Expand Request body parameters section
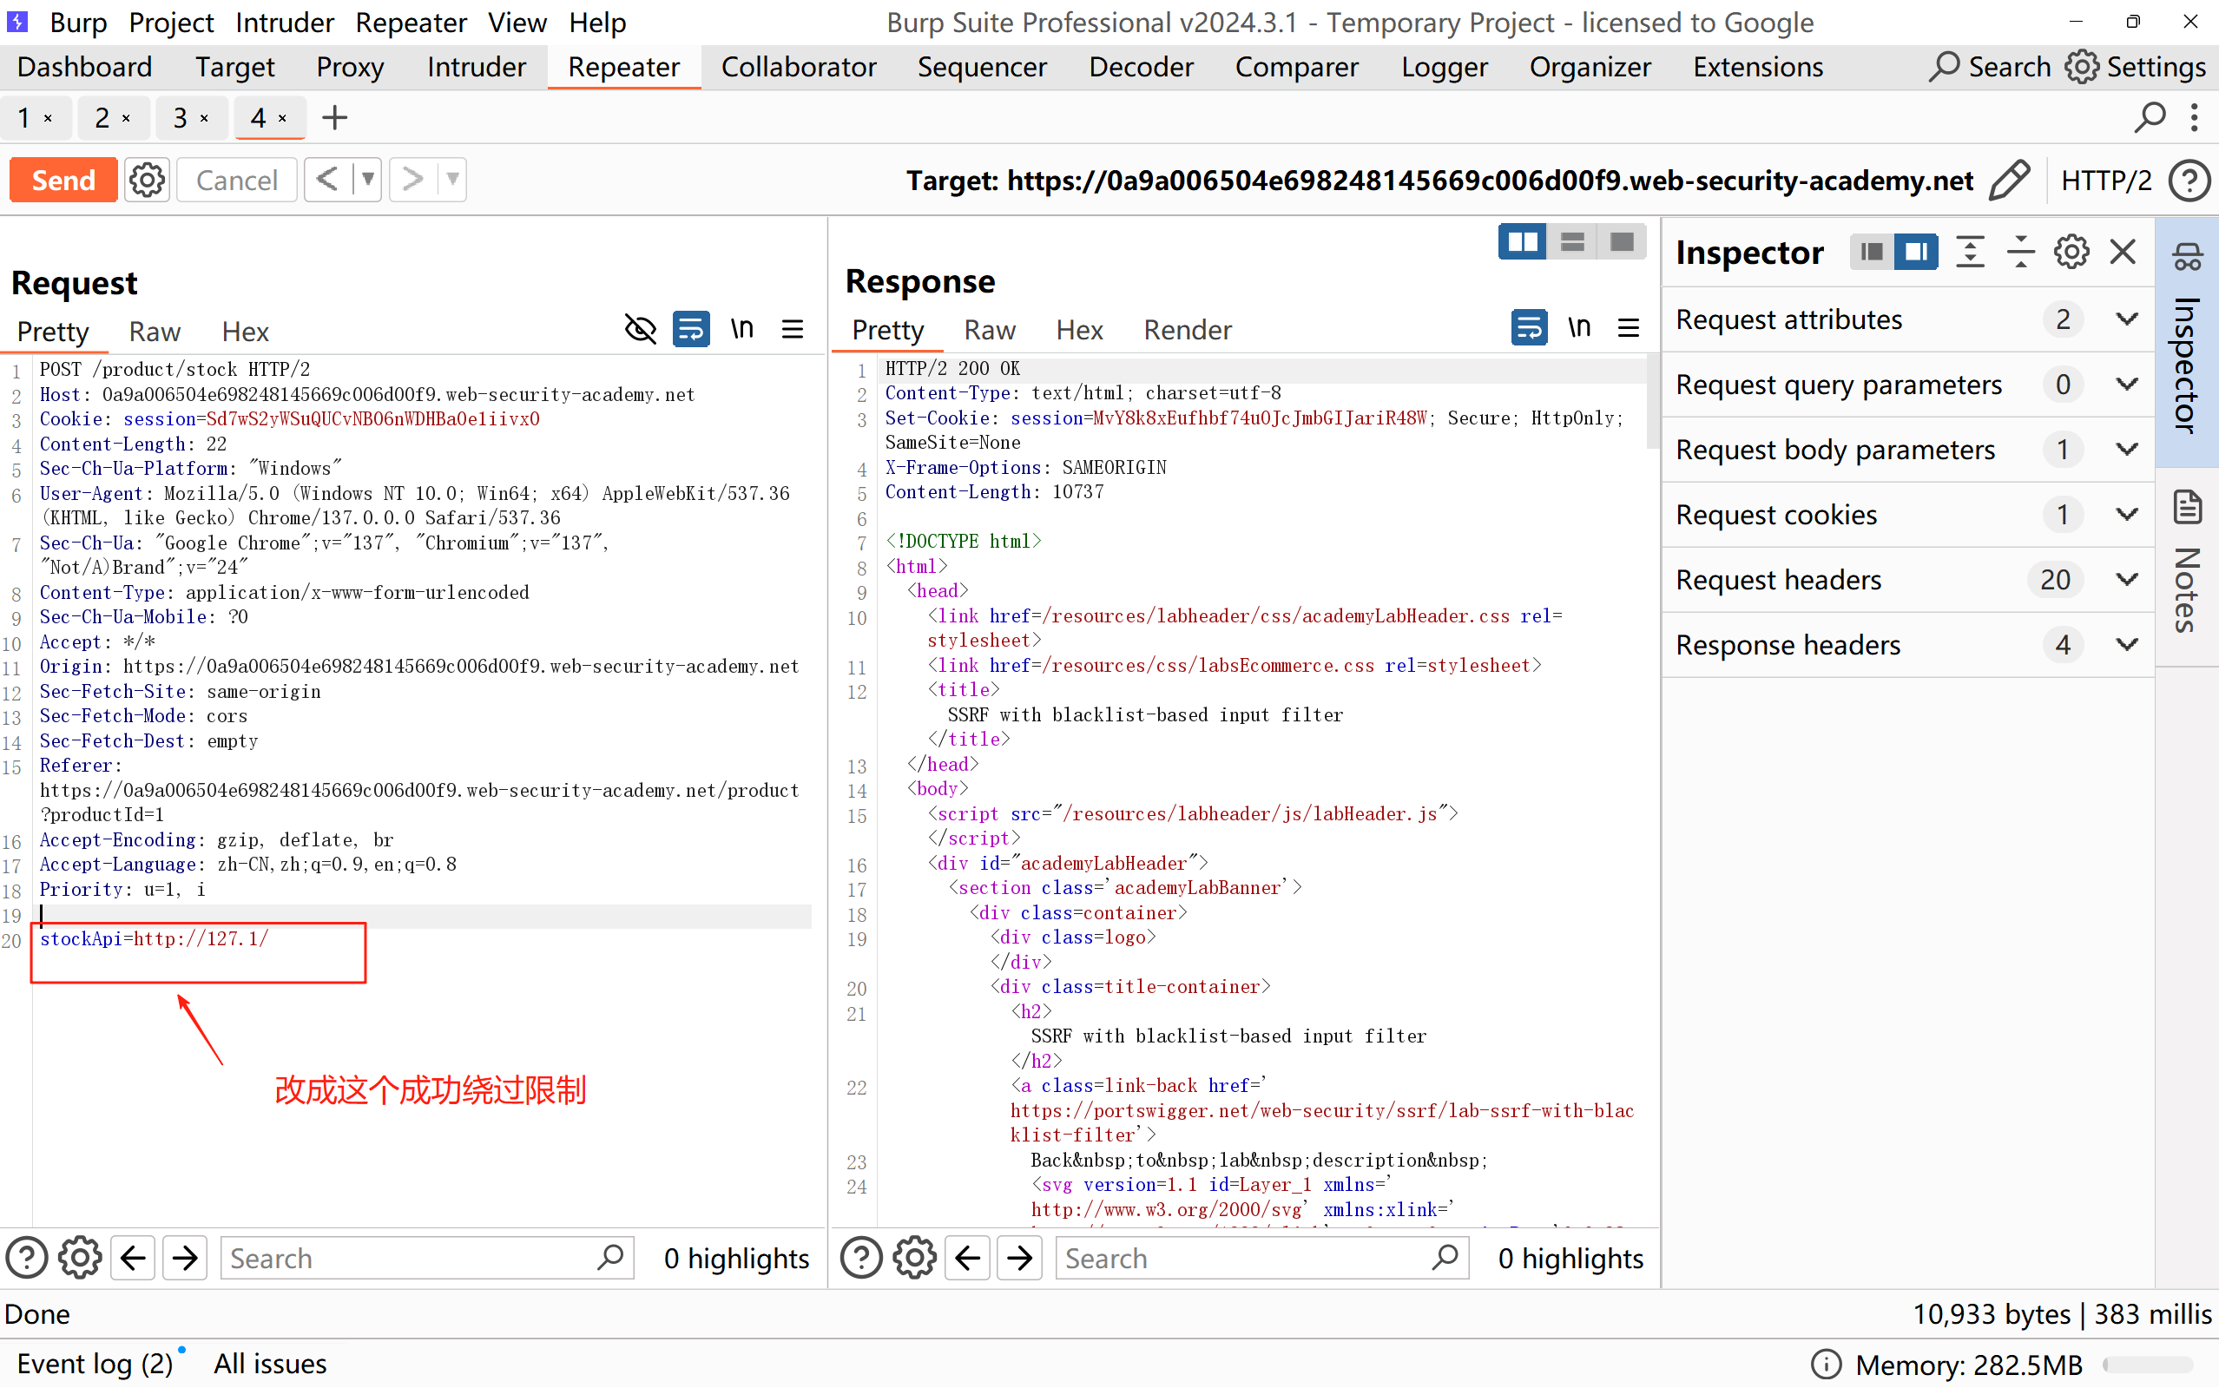Image resolution: width=2219 pixels, height=1388 pixels. pyautogui.click(x=2126, y=449)
